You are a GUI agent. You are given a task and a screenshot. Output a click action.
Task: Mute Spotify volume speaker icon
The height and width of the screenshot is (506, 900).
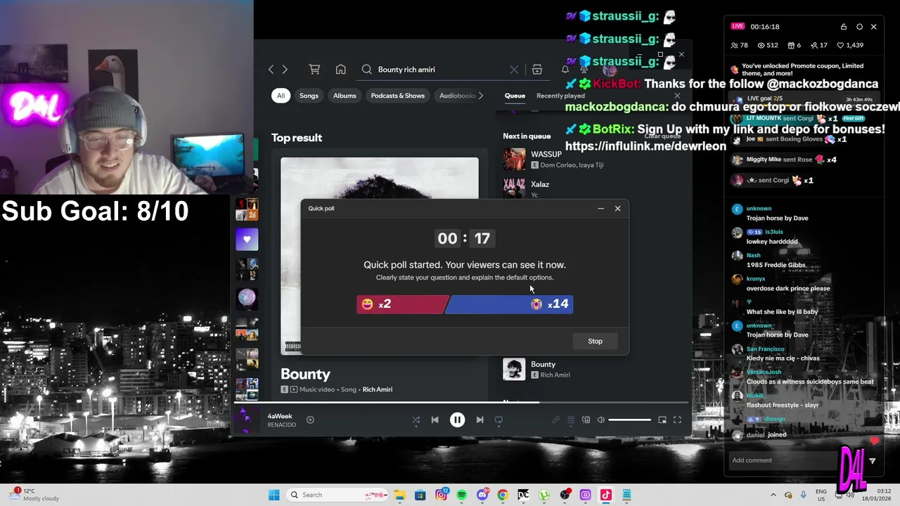pyautogui.click(x=600, y=420)
